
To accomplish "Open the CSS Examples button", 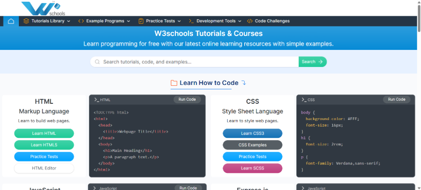I will (252, 145).
